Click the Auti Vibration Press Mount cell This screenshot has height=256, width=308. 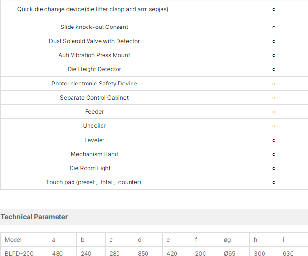pyautogui.click(x=94, y=55)
